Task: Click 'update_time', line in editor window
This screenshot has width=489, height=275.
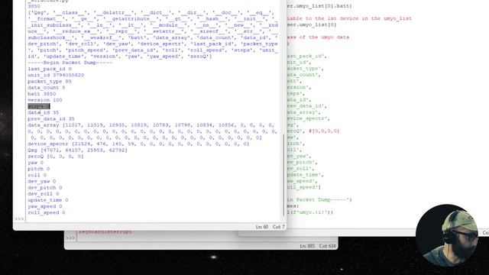Action: pyautogui.click(x=306, y=175)
